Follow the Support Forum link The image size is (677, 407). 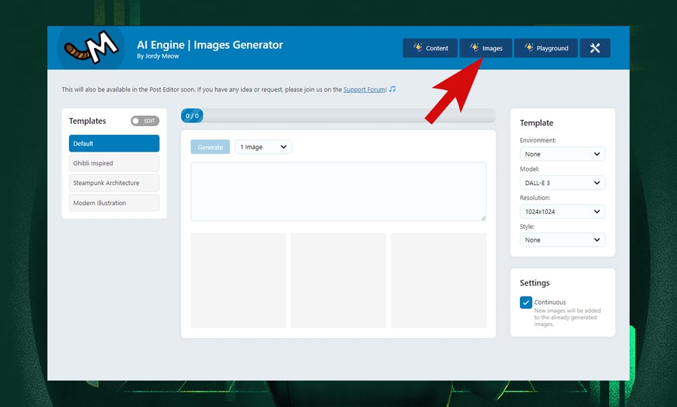click(x=364, y=89)
